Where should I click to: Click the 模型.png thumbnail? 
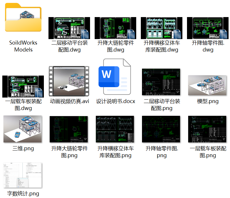(x=207, y=85)
